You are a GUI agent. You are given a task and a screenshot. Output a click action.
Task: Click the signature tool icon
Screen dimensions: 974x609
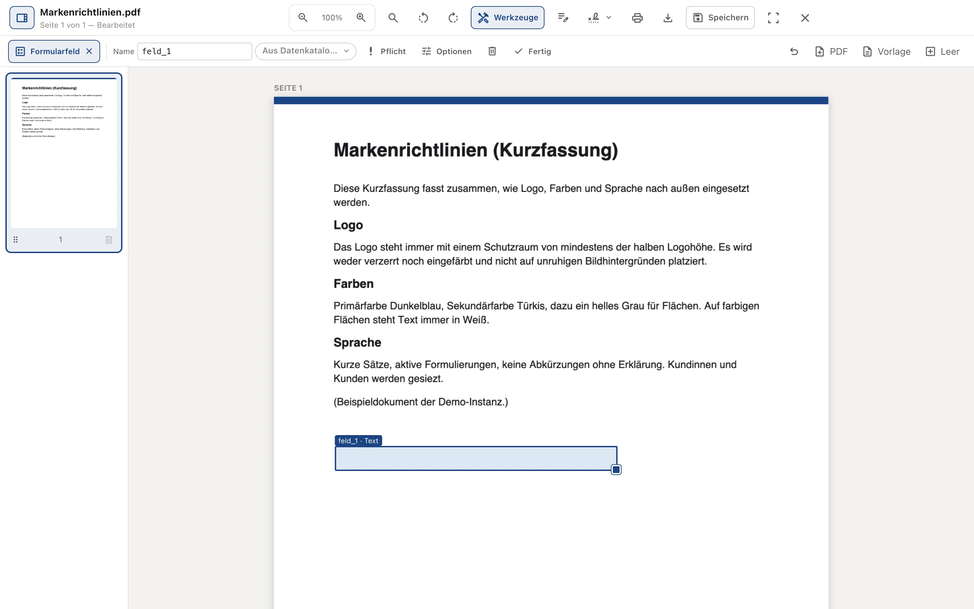coord(594,18)
